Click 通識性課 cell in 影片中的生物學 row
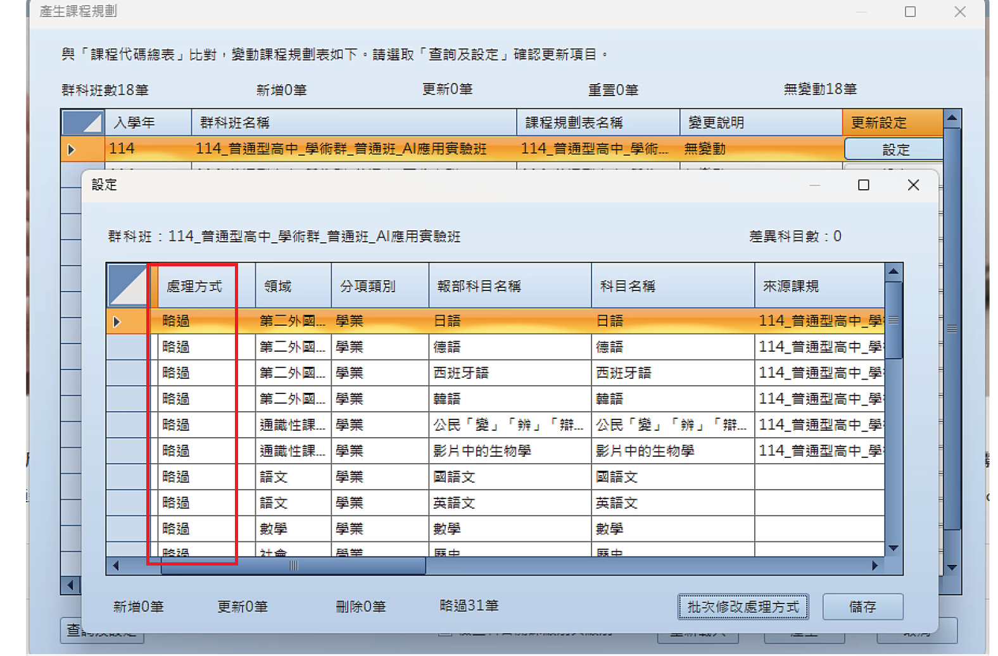The image size is (998, 656). (x=293, y=450)
